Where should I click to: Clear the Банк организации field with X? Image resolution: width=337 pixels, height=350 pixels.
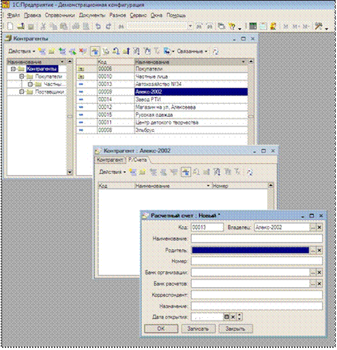point(319,273)
